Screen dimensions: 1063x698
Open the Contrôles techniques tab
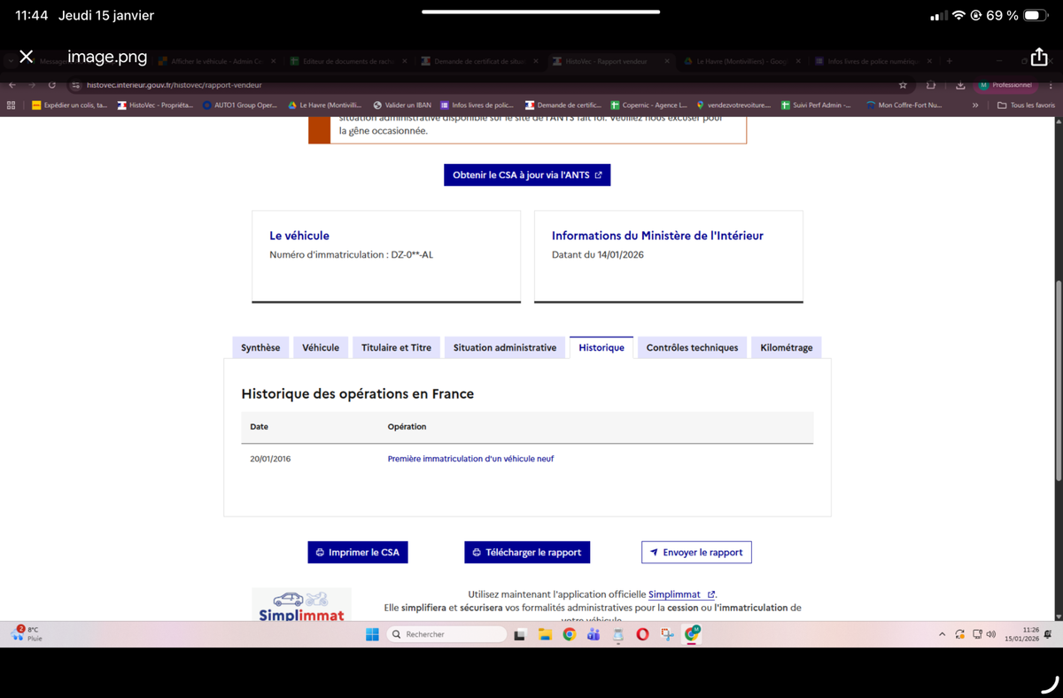point(692,348)
